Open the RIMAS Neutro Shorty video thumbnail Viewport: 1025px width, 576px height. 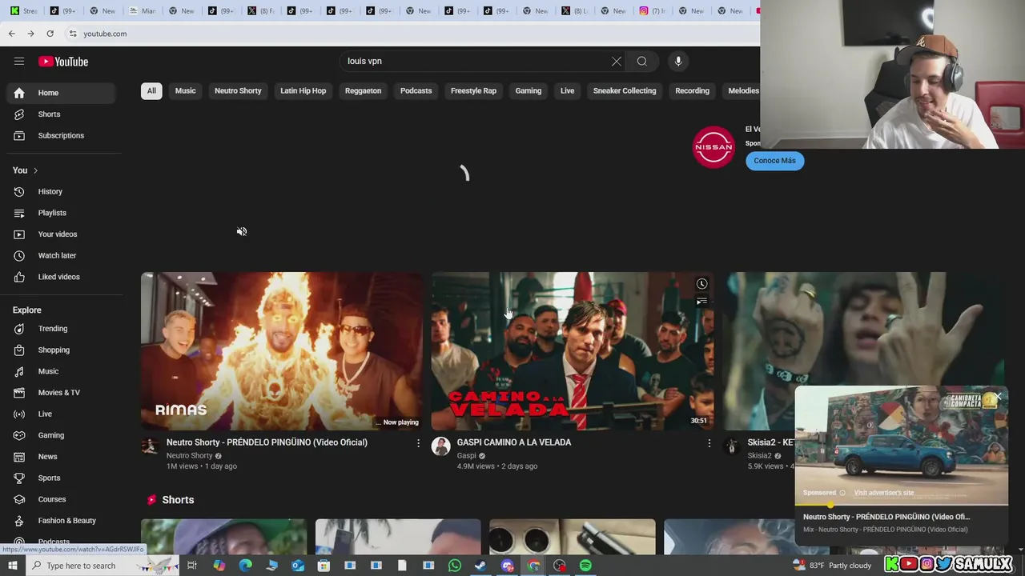coord(281,351)
